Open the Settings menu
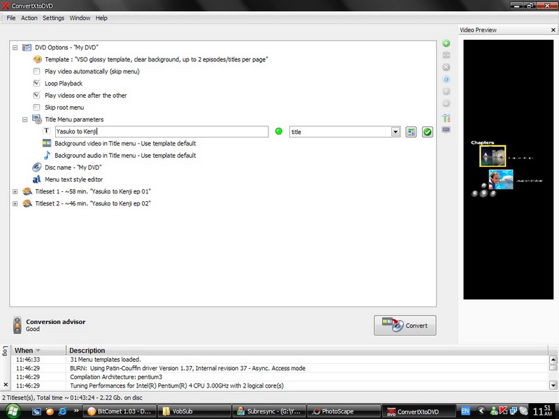 (x=54, y=18)
